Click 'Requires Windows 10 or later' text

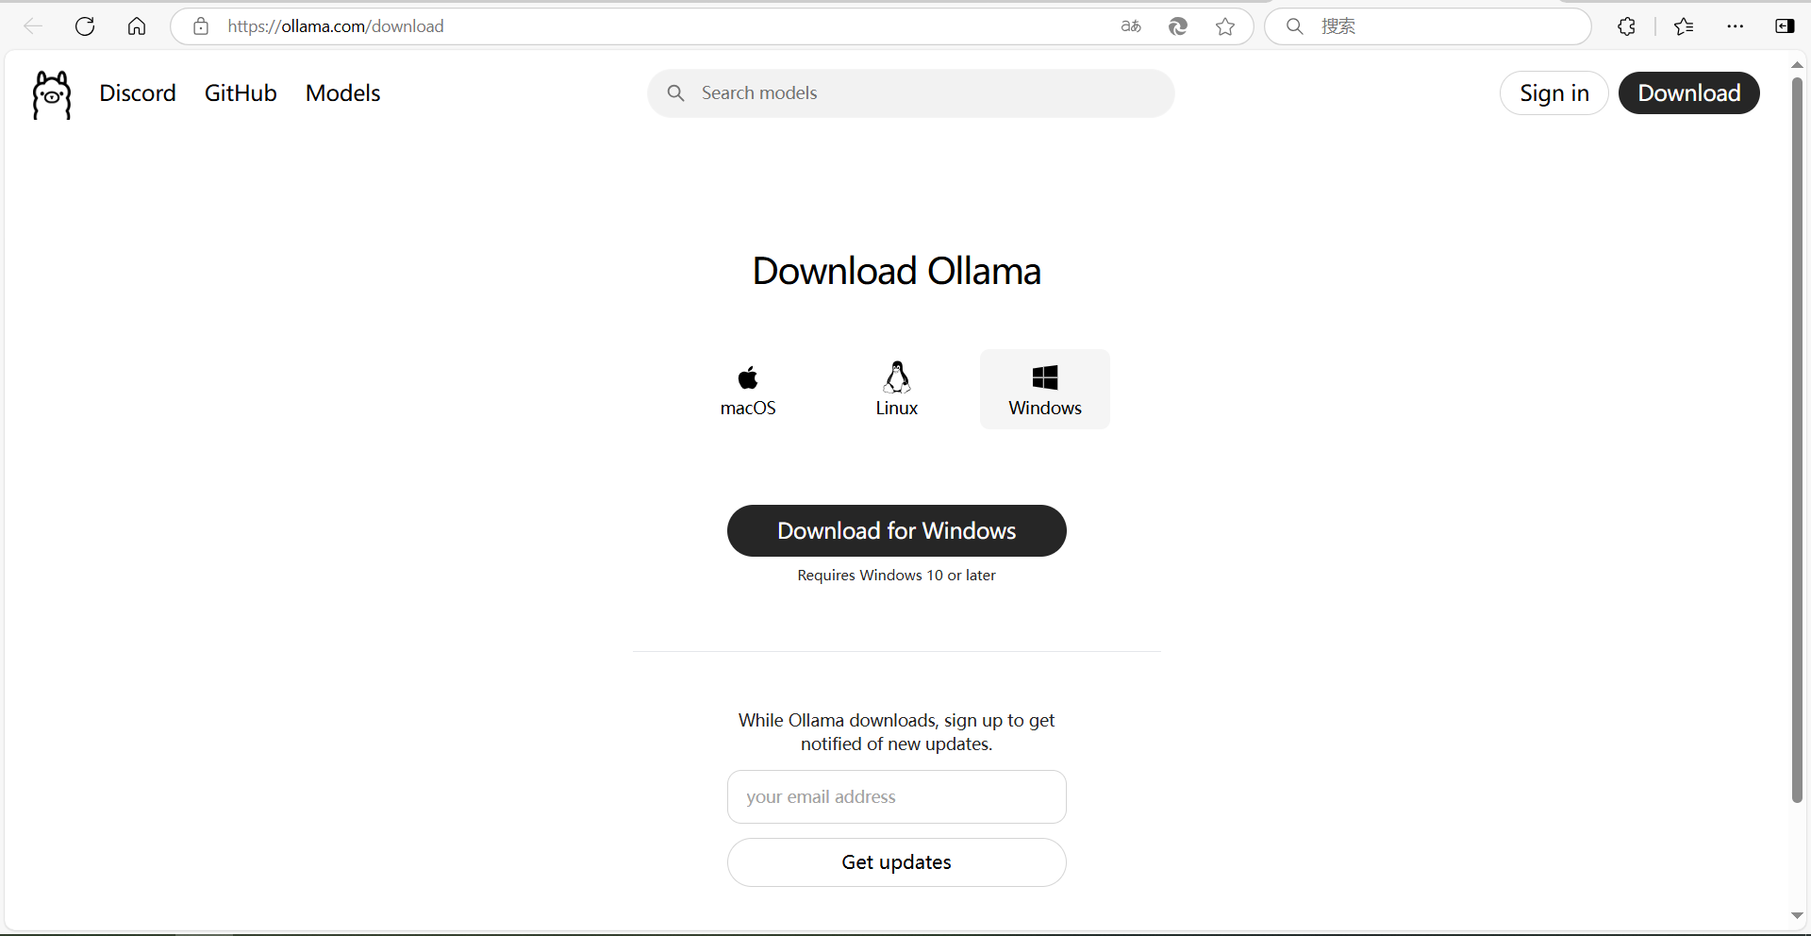pos(896,576)
